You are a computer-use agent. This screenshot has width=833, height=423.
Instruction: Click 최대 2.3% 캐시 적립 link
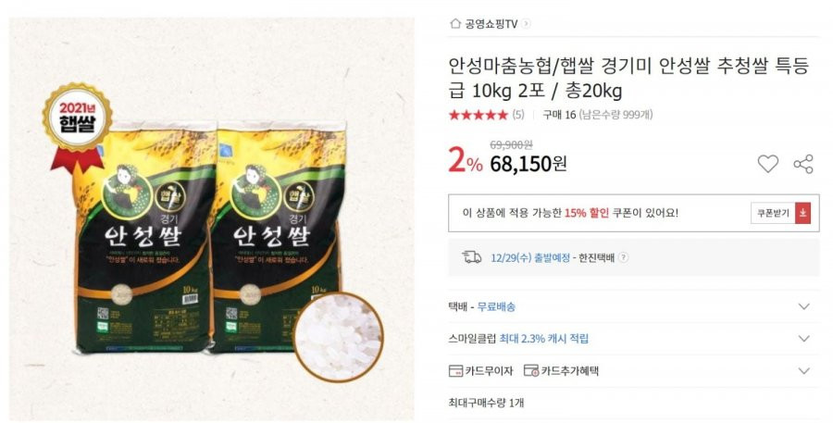pos(544,339)
